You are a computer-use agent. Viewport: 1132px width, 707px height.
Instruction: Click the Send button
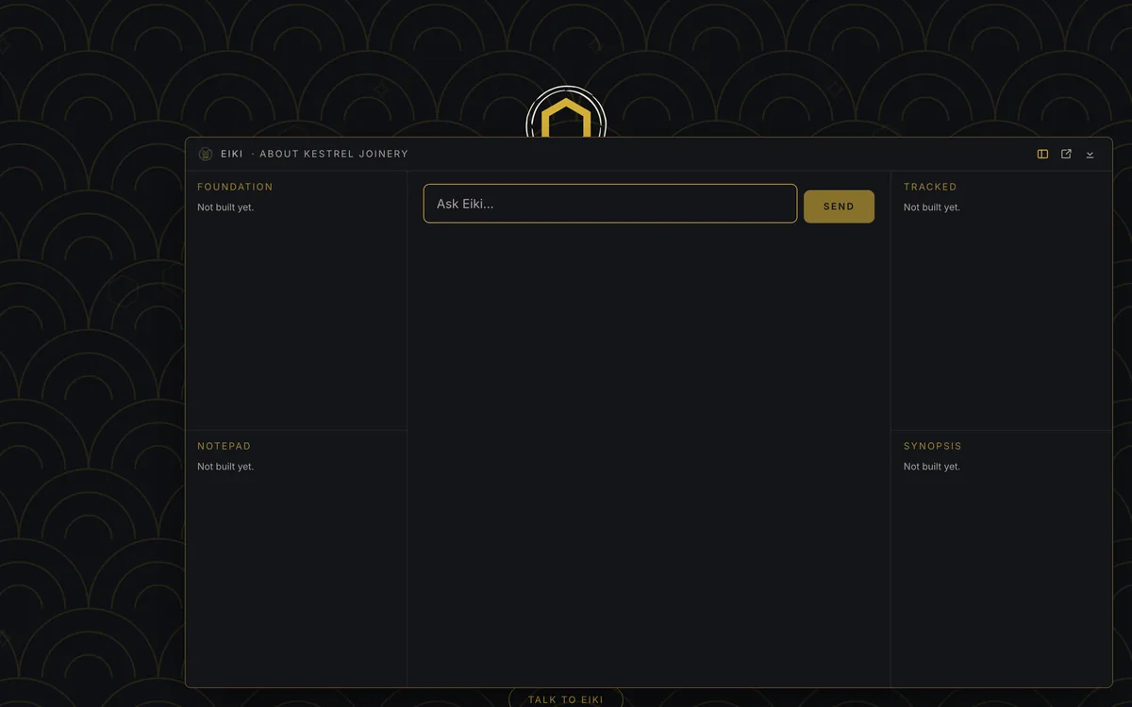point(839,206)
